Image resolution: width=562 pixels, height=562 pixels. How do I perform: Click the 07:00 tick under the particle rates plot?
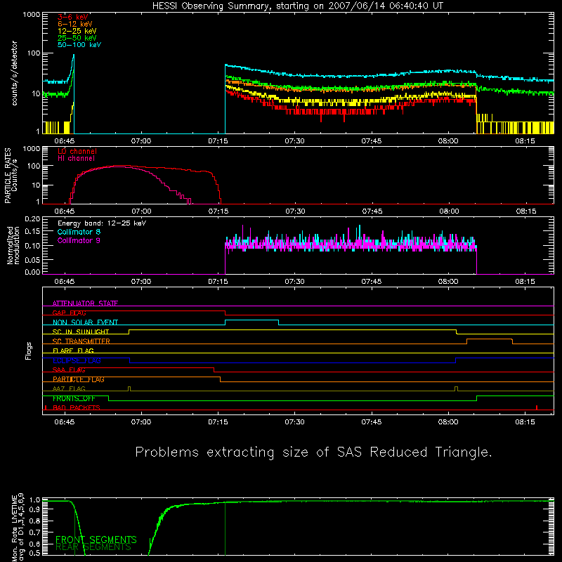(x=141, y=211)
